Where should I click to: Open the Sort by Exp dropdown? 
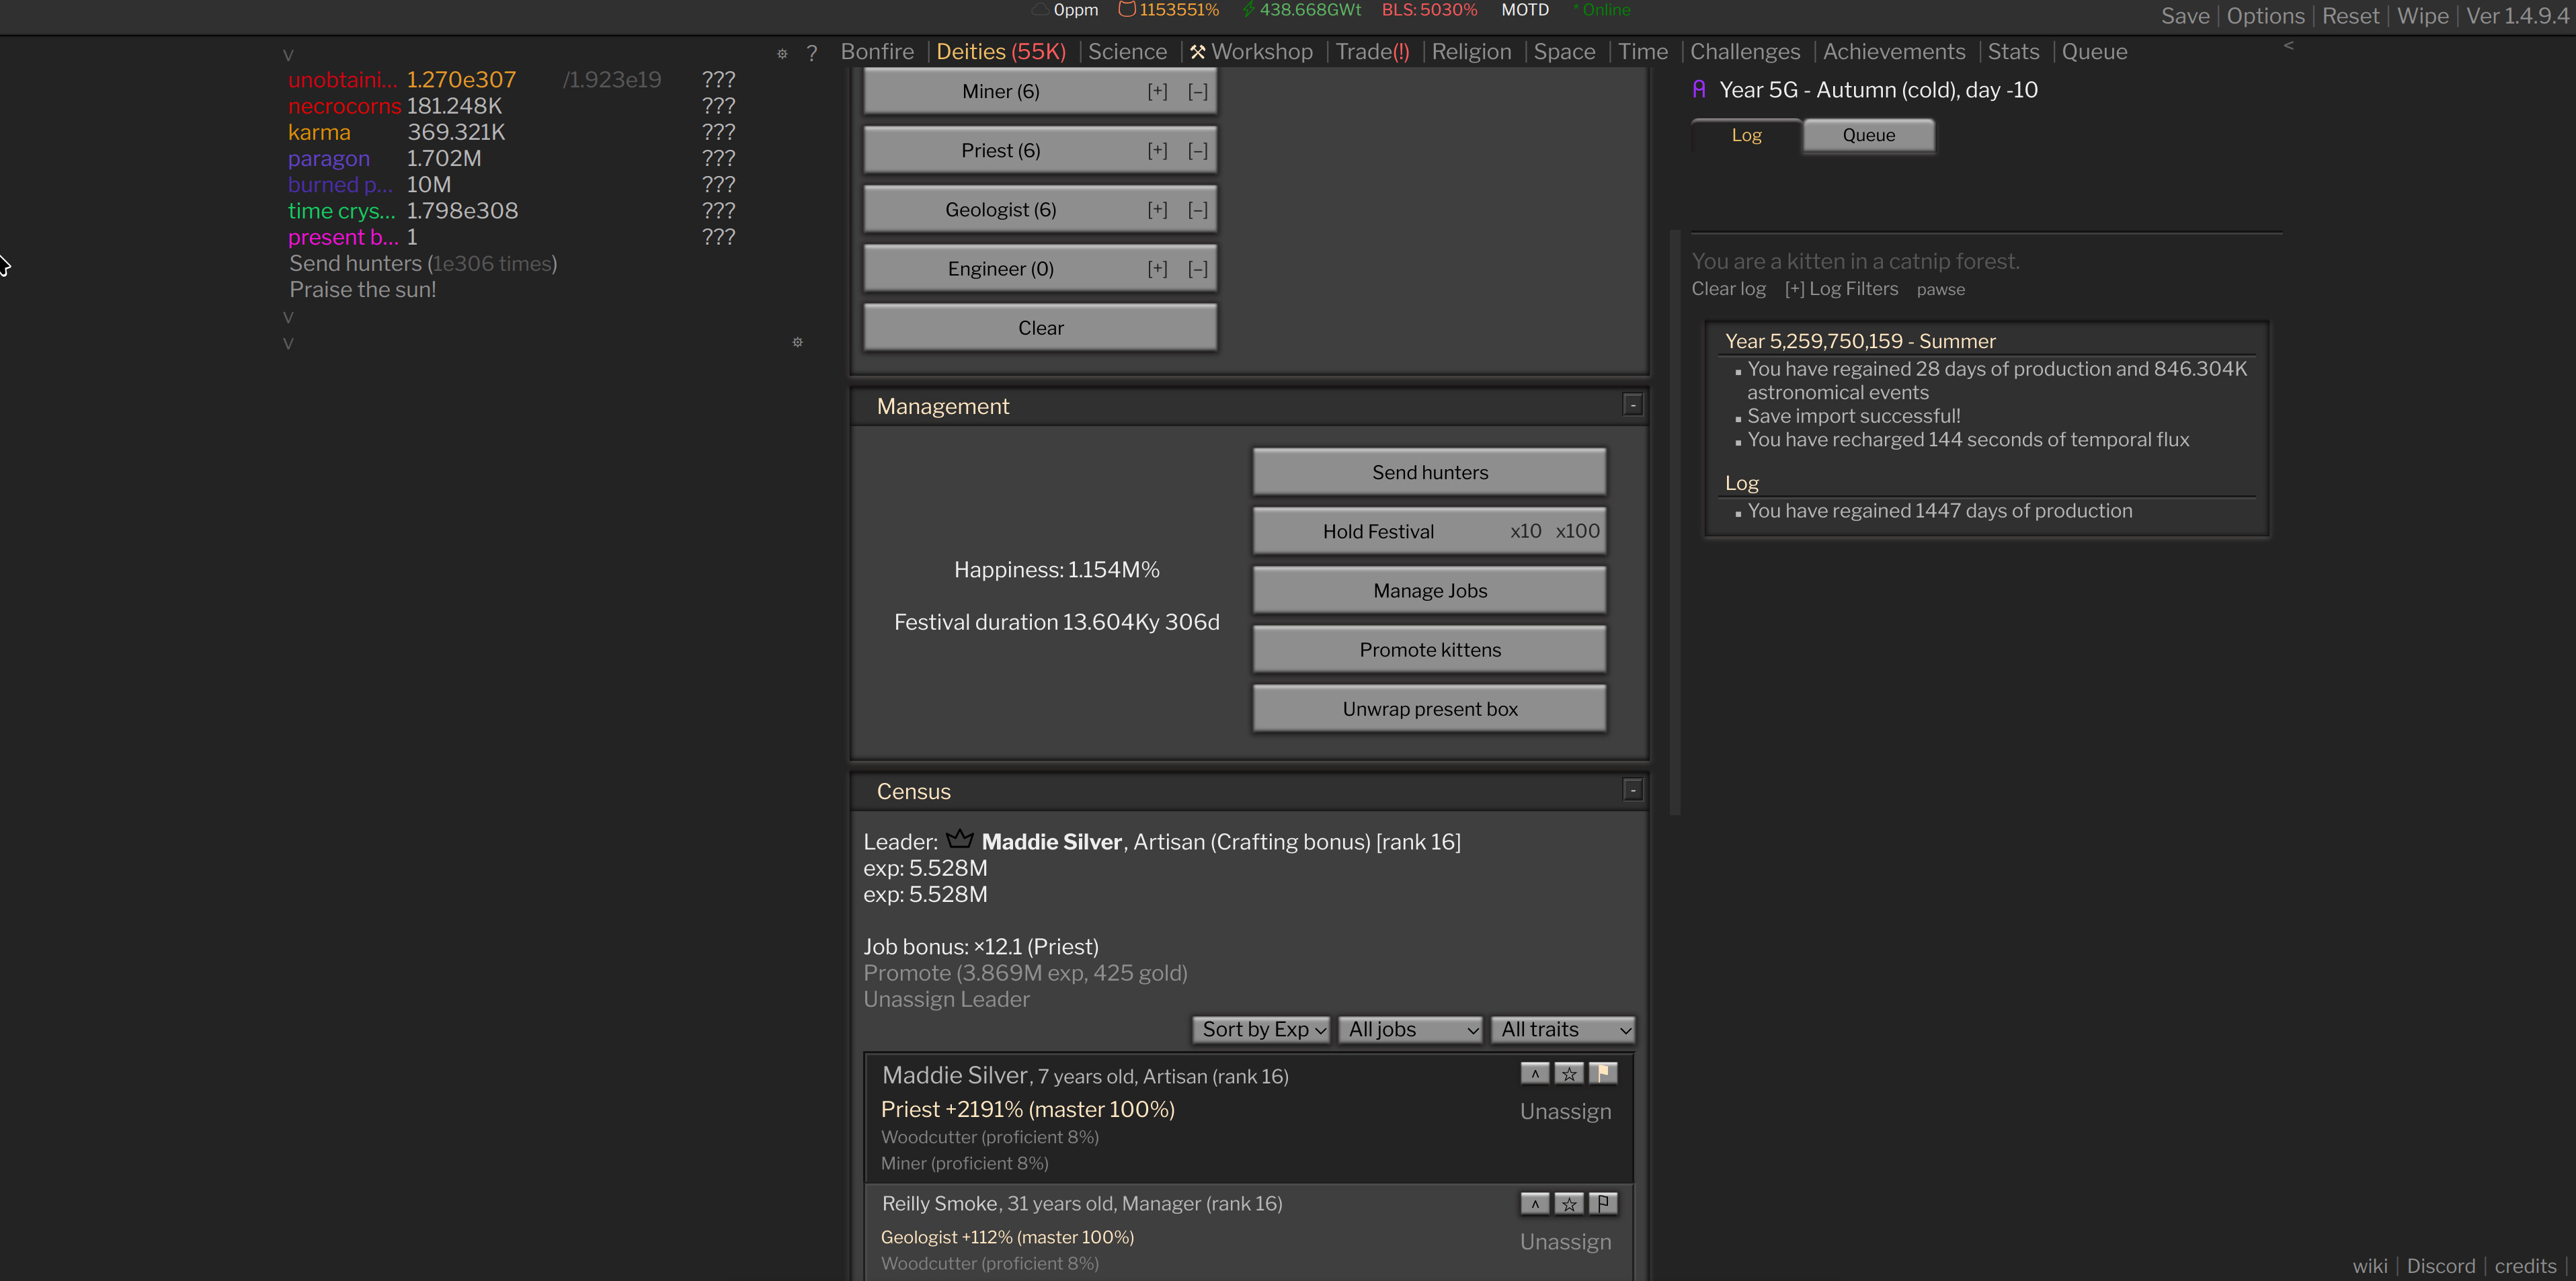click(1260, 1029)
